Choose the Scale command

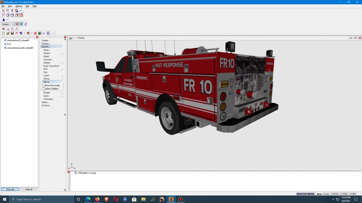click(x=46, y=96)
